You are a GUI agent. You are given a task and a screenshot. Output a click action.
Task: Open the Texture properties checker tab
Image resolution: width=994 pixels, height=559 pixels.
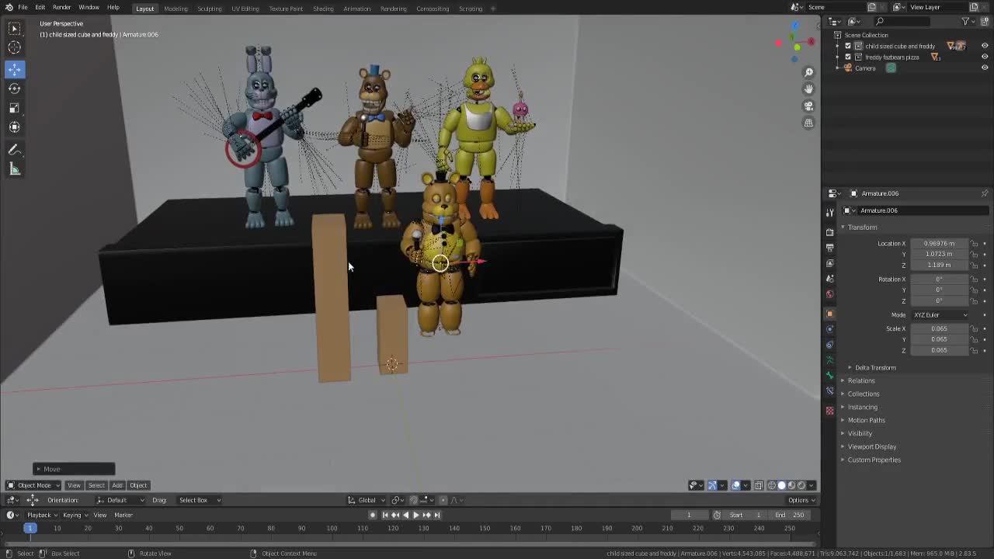(x=829, y=411)
